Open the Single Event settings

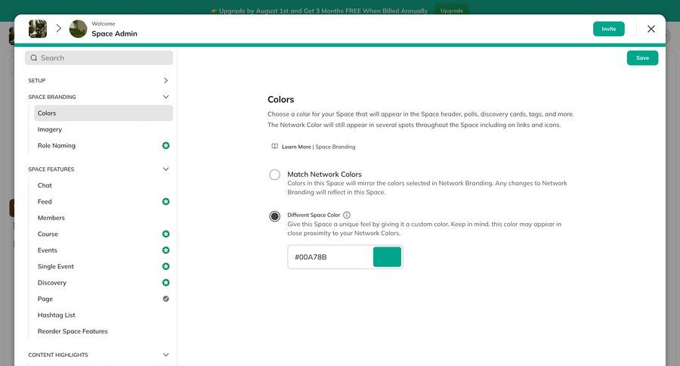55,266
